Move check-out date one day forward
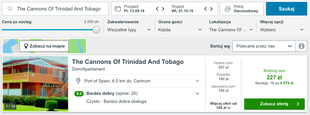 coord(211,9)
